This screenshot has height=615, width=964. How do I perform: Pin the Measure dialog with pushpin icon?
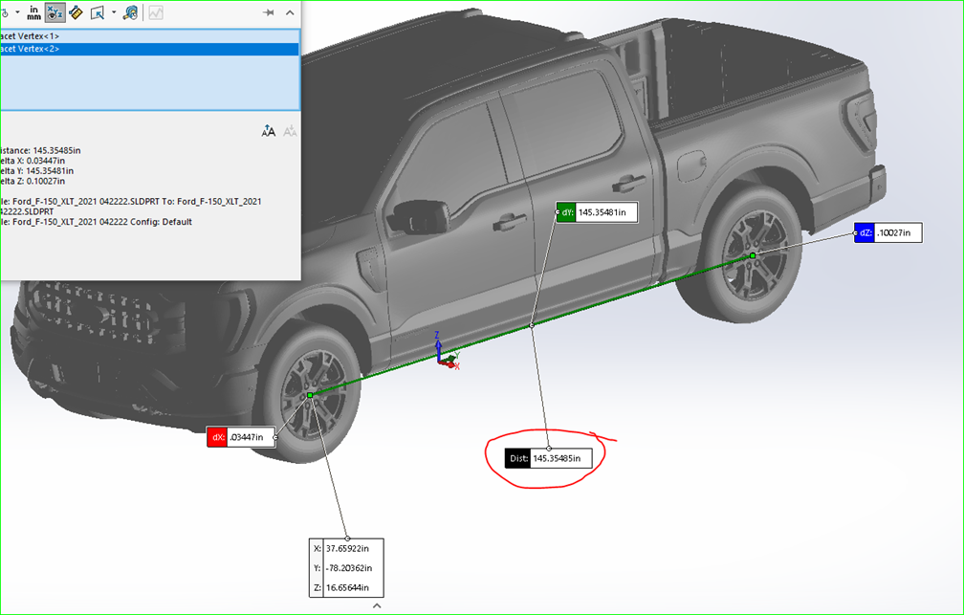(x=269, y=12)
